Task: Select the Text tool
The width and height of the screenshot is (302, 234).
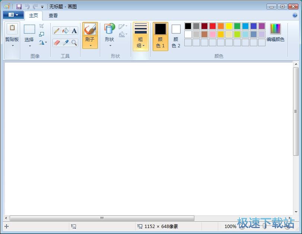Action: [74, 31]
